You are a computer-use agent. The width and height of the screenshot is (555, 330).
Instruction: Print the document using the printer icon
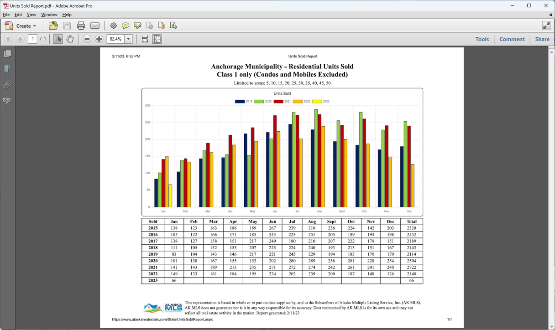81,26
